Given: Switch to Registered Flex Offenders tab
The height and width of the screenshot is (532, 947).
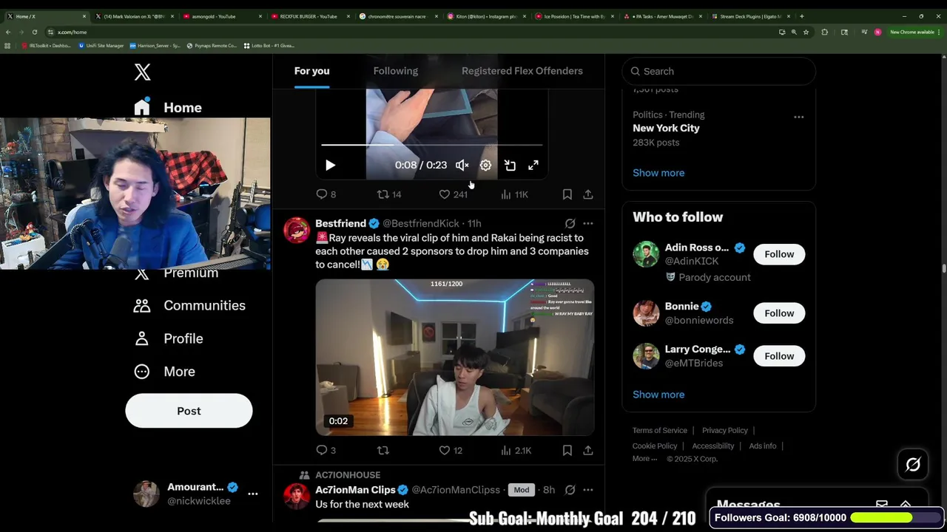Looking at the screenshot, I should coord(522,71).
